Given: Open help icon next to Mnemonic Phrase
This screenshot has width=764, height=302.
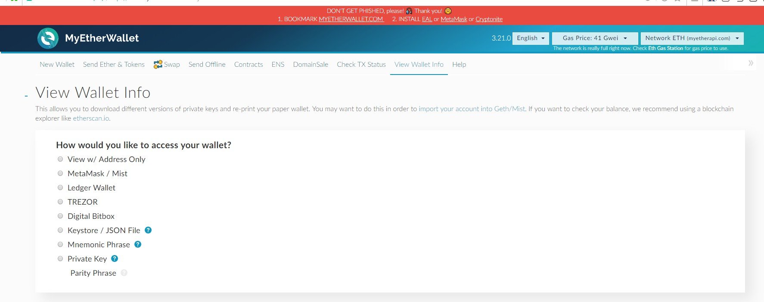Looking at the screenshot, I should [x=138, y=244].
